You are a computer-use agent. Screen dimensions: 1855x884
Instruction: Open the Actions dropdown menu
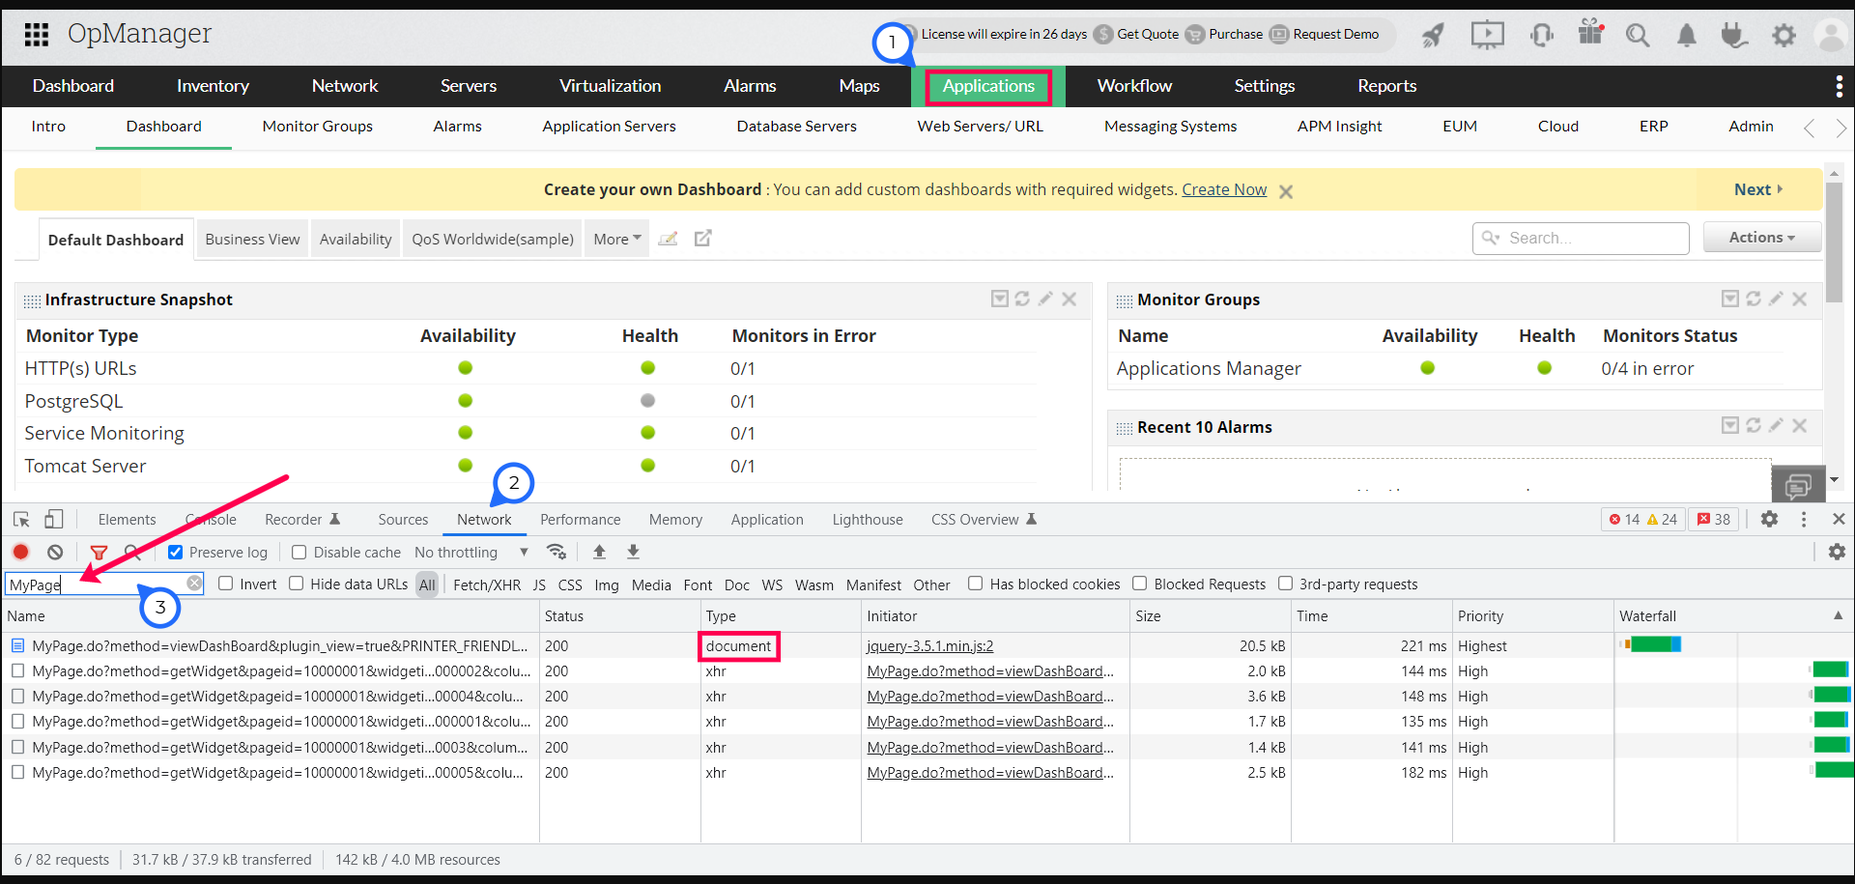1761,237
